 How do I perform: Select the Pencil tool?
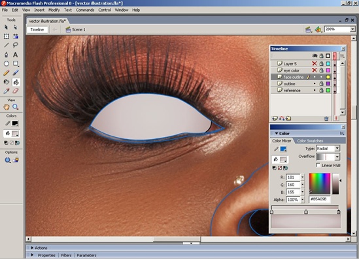[7, 73]
